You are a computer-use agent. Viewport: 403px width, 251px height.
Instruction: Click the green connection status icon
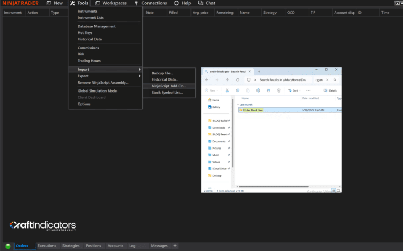pyautogui.click(x=8, y=246)
